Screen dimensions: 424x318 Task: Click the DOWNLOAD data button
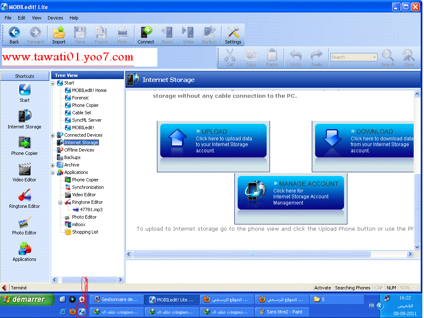[364, 141]
